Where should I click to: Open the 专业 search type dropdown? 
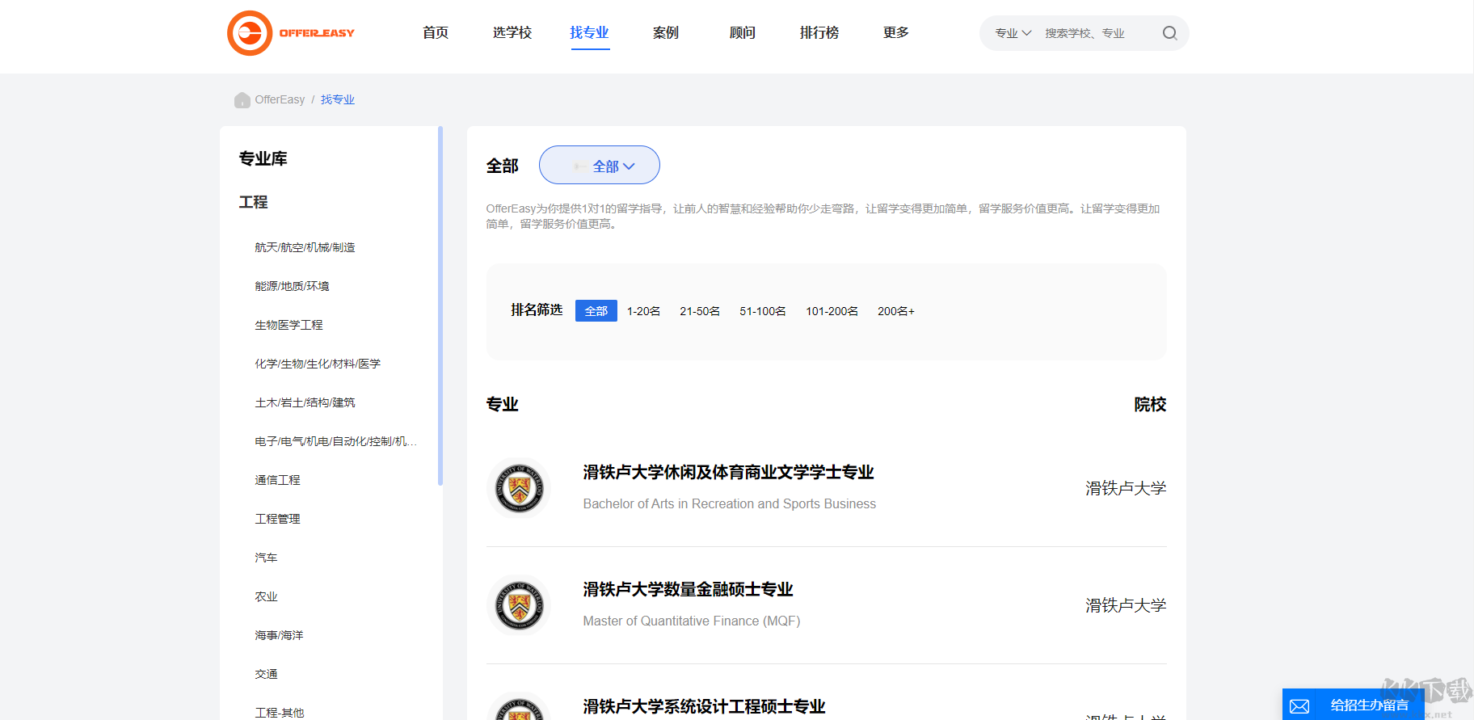pos(1013,33)
